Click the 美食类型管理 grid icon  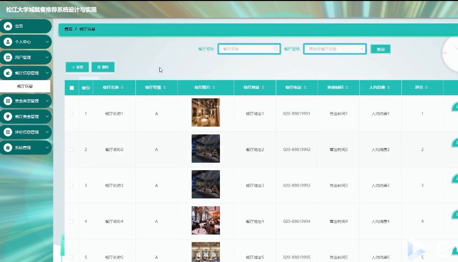(8, 101)
